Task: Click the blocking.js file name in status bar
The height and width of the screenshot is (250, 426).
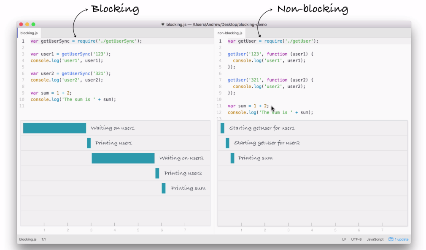Action: [x=28, y=239]
